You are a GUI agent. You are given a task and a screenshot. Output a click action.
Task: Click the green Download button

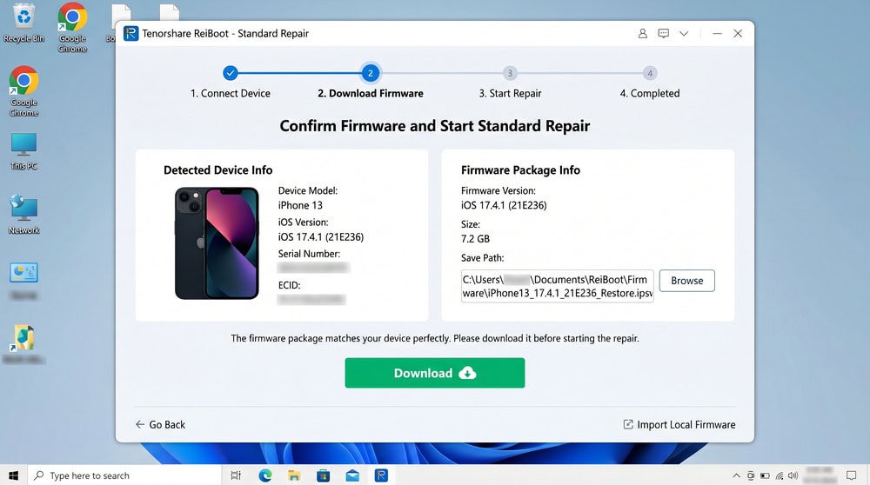pos(434,373)
